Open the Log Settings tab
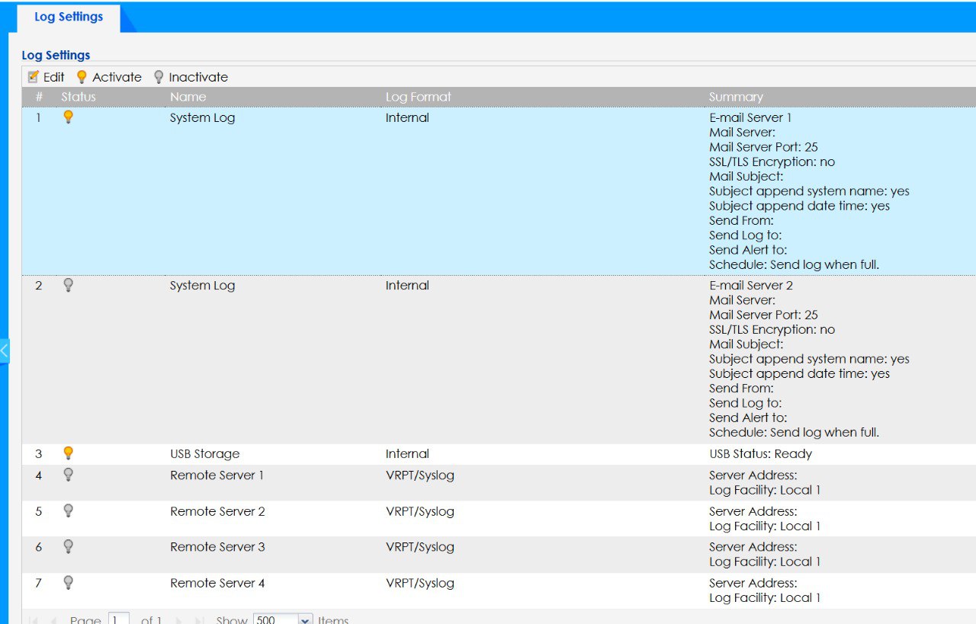 coord(69,17)
